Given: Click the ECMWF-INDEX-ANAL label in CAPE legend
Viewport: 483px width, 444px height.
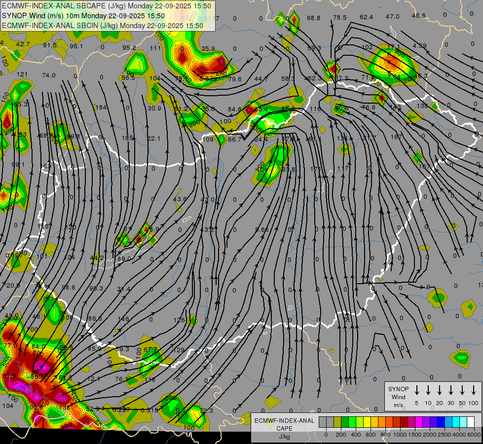Looking at the screenshot, I should pos(284,421).
